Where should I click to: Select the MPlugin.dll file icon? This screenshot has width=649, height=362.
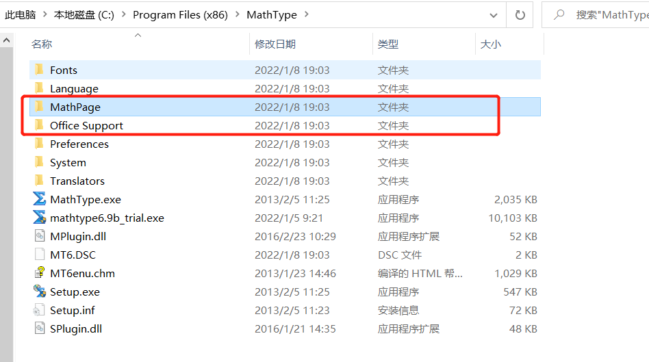click(x=39, y=236)
